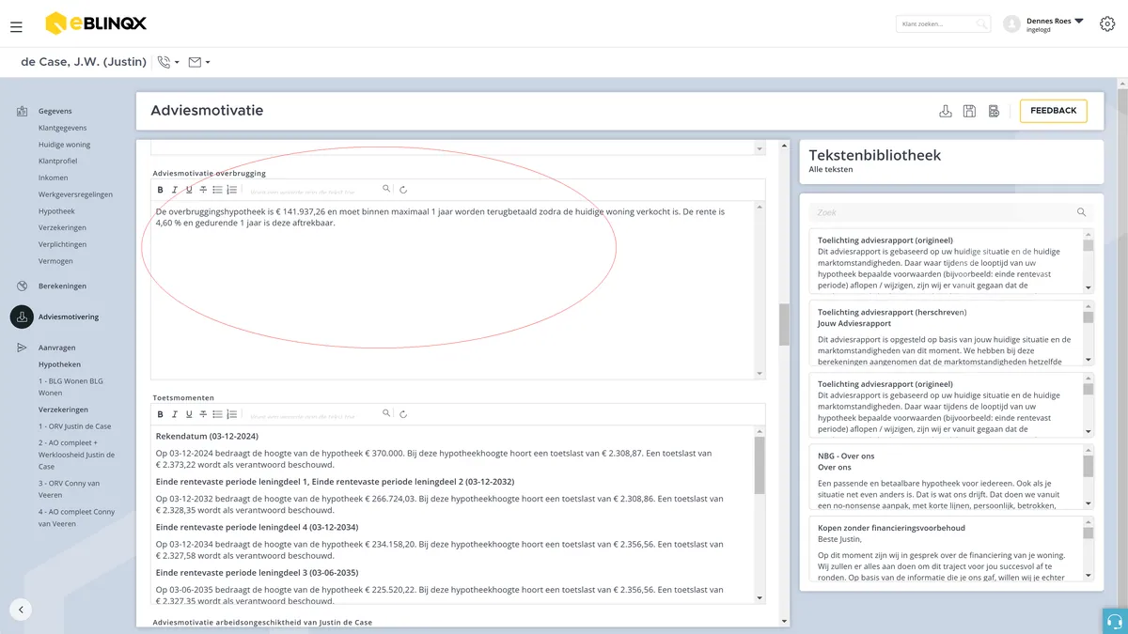The width and height of the screenshot is (1128, 634).
Task: Toggle italic in Adviesmotivatie overbrugging editor
Action: [174, 190]
